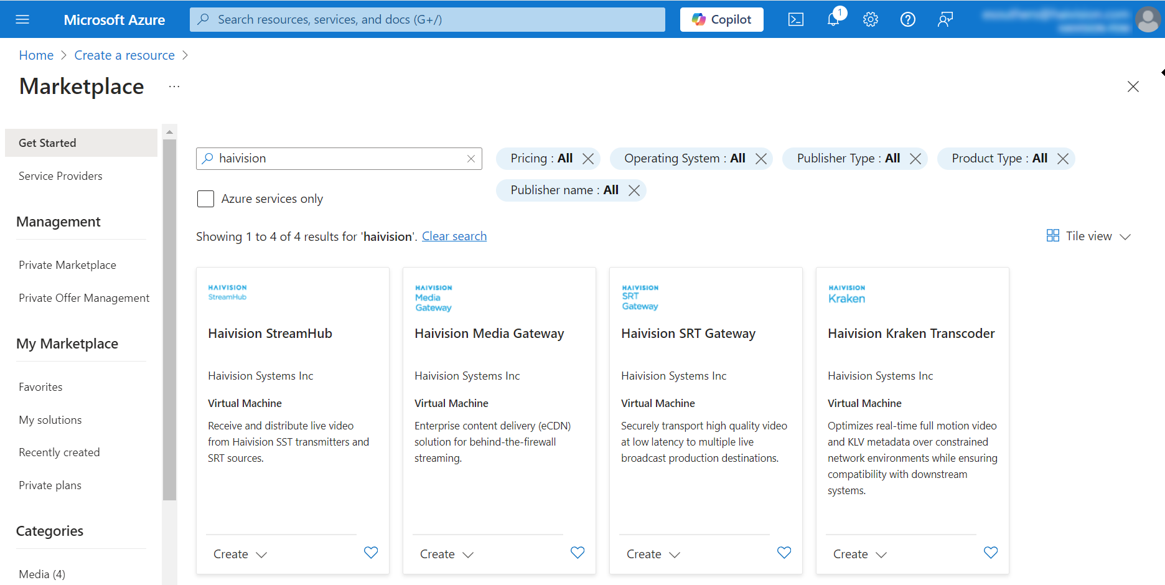Screen dimensions: 1165x585
Task: Open the notifications bell
Action: point(833,19)
